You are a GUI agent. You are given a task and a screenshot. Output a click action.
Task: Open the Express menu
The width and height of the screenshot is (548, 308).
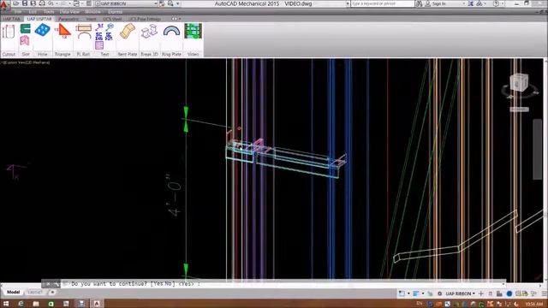pyautogui.click(x=115, y=11)
